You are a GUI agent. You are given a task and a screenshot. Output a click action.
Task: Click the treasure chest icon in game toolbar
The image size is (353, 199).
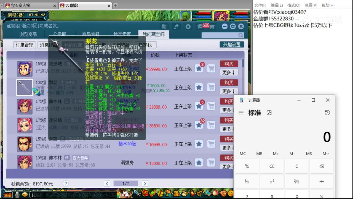click(x=145, y=193)
